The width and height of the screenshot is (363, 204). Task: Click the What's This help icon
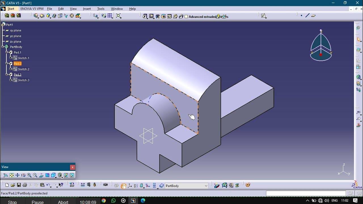(x=61, y=185)
